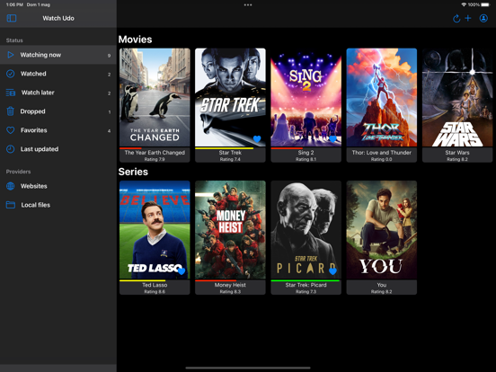This screenshot has height=372, width=496.
Task: Open the three-dot multitasking menu
Action: click(248, 4)
